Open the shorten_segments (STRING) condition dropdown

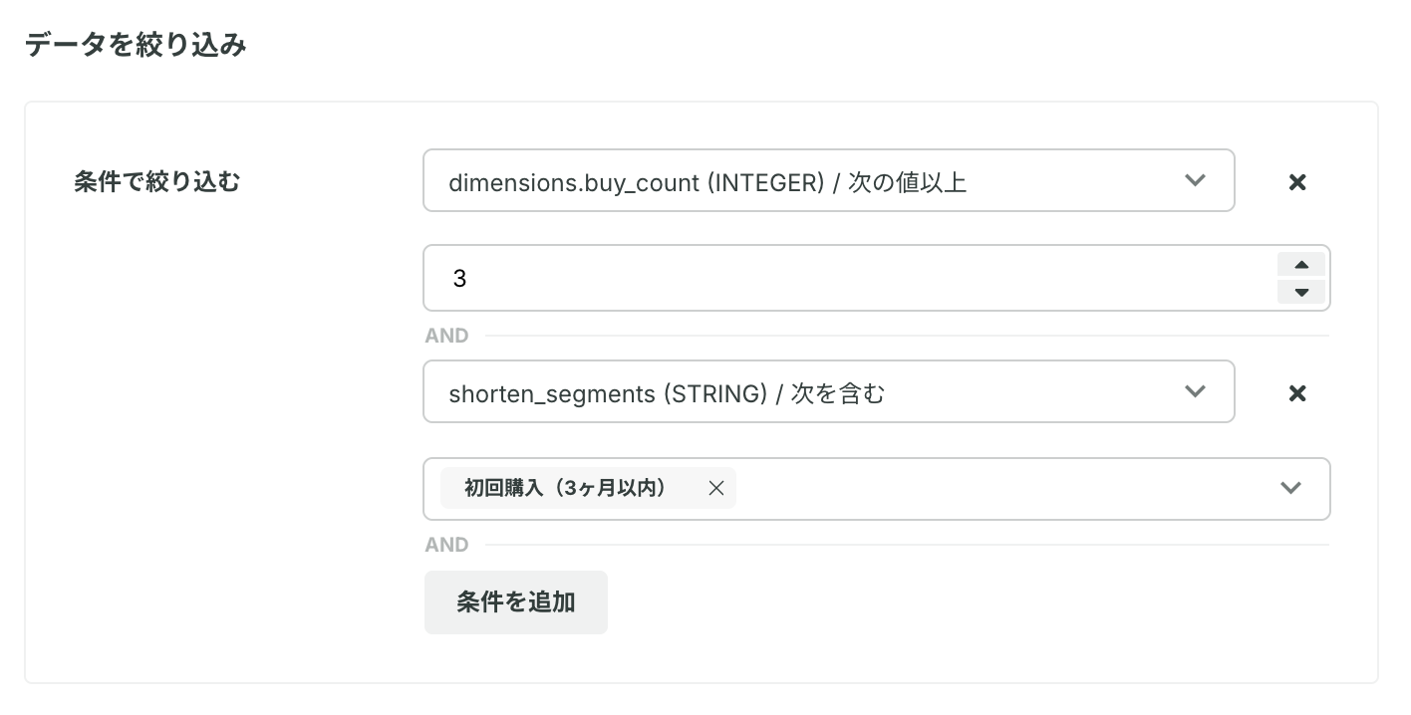pos(829,391)
